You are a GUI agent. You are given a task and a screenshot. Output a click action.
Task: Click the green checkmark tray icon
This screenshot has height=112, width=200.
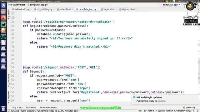coord(167,1)
